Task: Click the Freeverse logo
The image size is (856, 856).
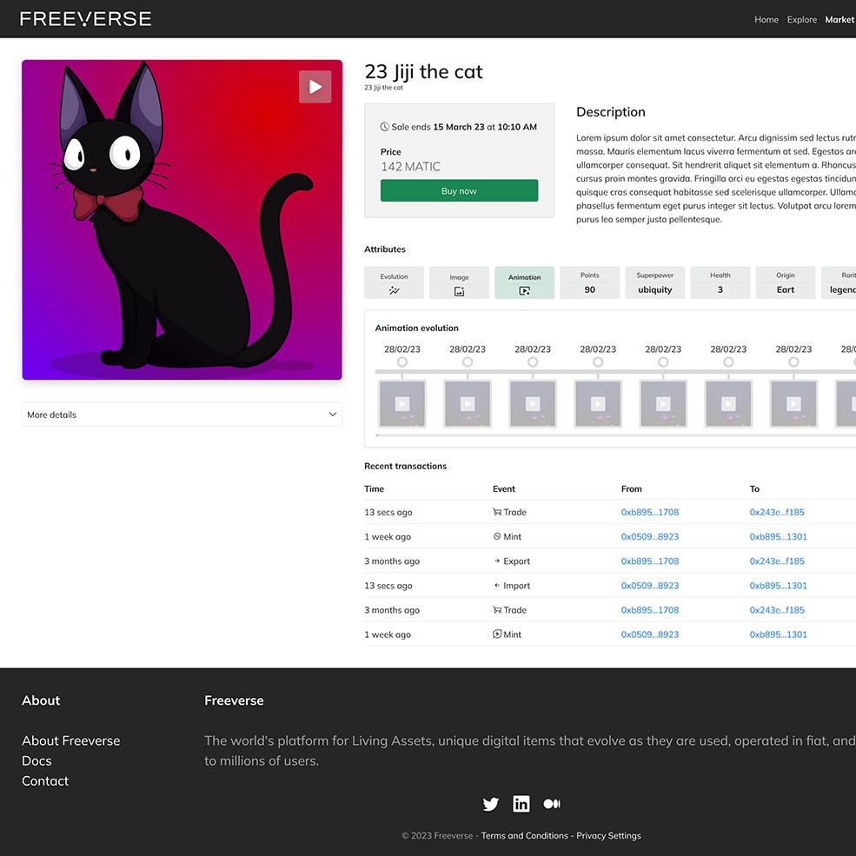Action: point(85,19)
